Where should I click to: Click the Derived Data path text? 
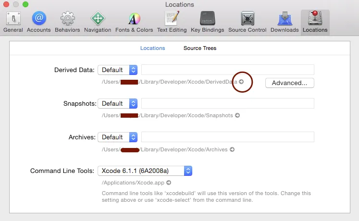(170, 82)
